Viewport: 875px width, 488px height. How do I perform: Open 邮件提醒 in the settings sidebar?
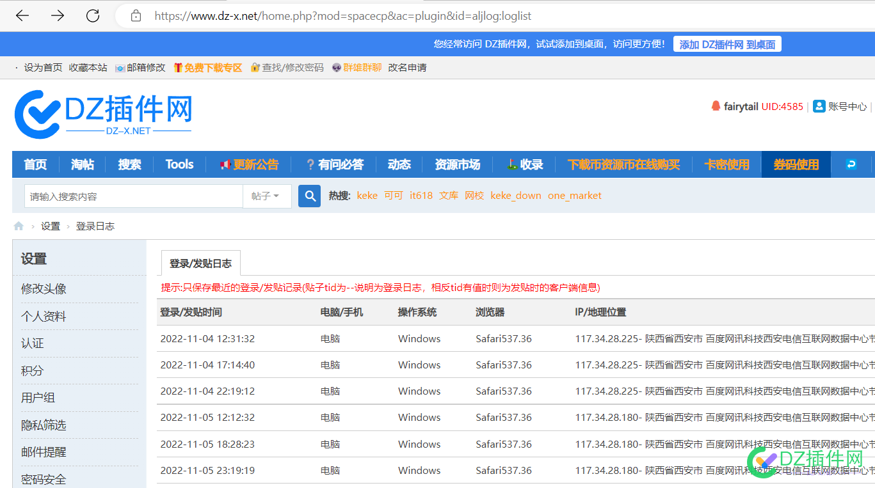pyautogui.click(x=44, y=452)
